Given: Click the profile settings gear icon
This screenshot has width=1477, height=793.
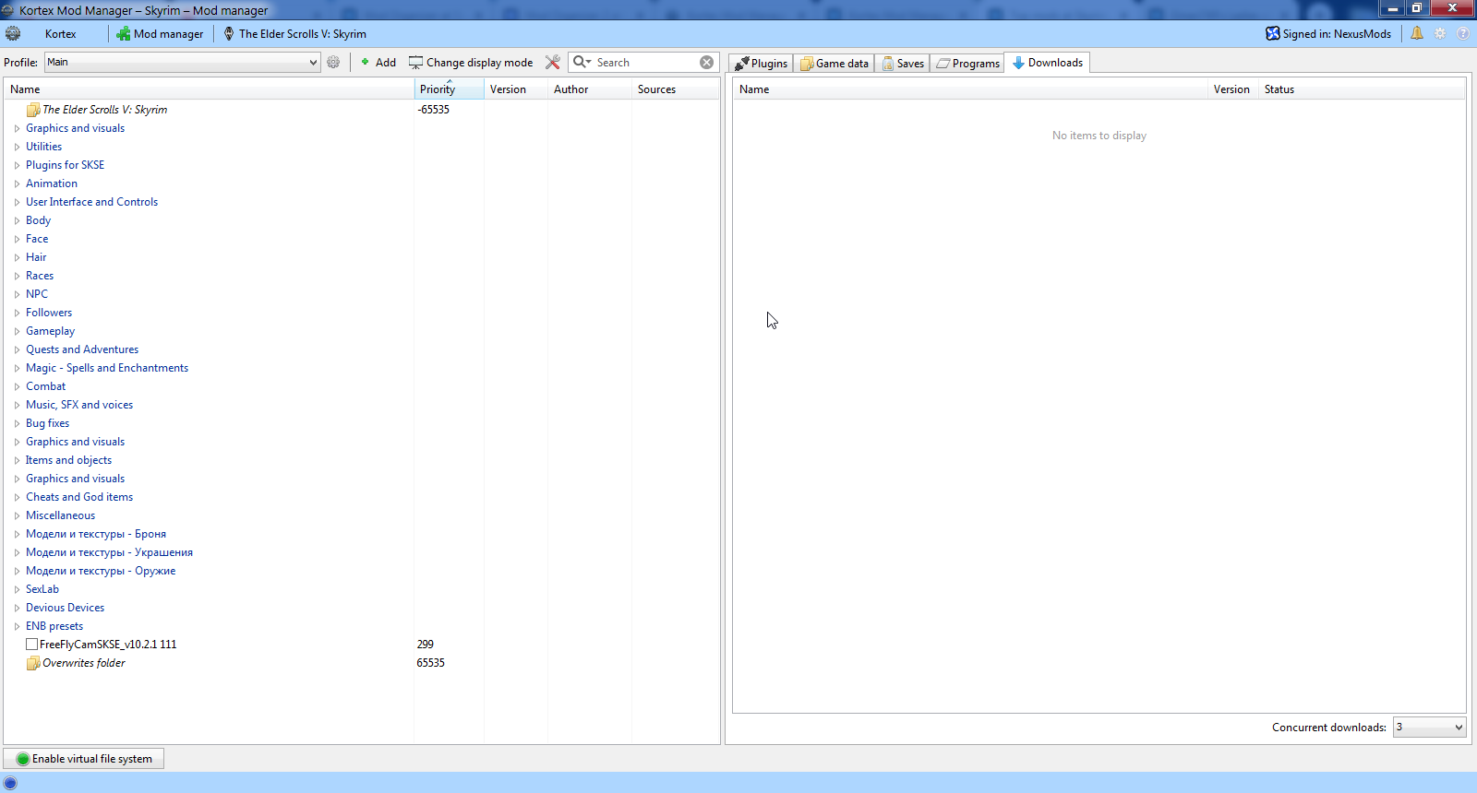Looking at the screenshot, I should (x=333, y=63).
